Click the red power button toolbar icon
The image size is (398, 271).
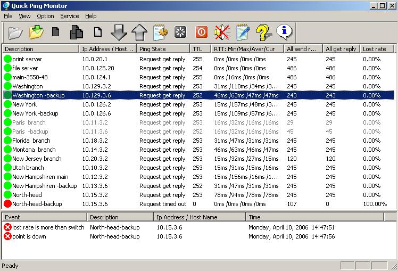[x=201, y=32]
